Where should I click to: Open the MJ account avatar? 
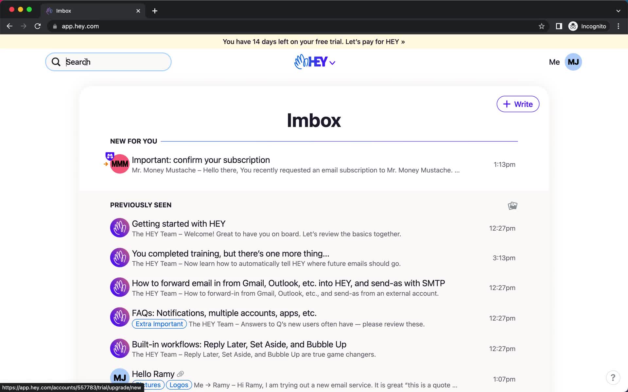pos(573,62)
